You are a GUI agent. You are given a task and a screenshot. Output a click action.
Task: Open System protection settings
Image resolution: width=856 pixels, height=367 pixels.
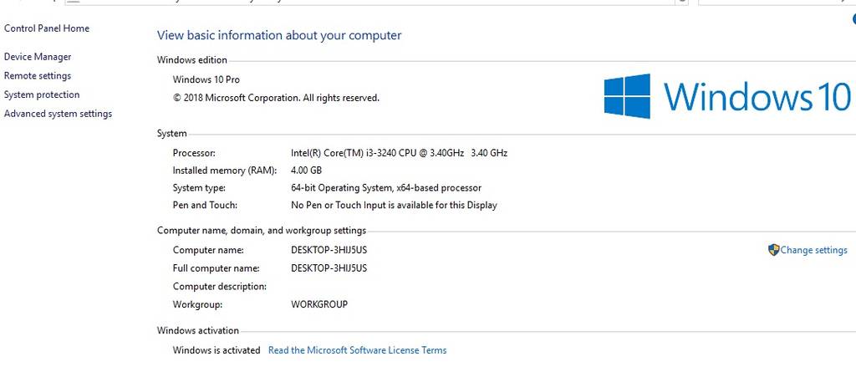(x=42, y=94)
